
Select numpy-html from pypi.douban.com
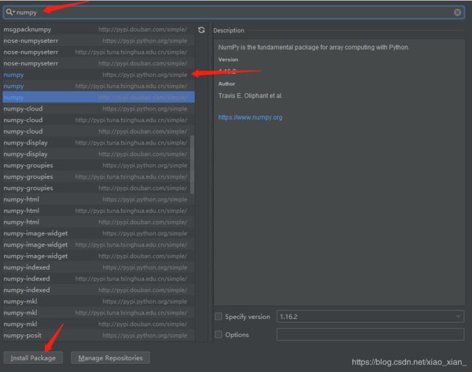pyautogui.click(x=99, y=222)
